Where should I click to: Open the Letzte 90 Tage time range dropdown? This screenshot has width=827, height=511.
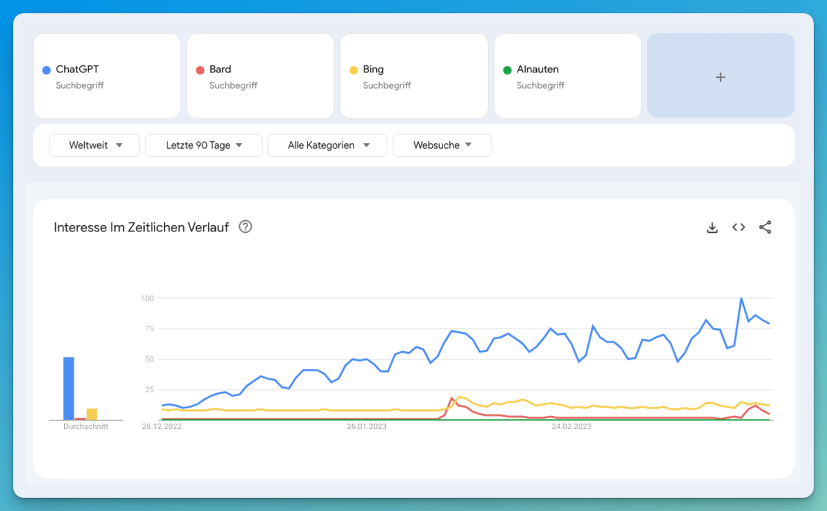pos(204,145)
